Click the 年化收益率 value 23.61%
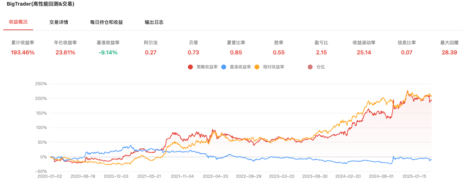Image resolution: width=463 pixels, height=182 pixels. pos(65,53)
